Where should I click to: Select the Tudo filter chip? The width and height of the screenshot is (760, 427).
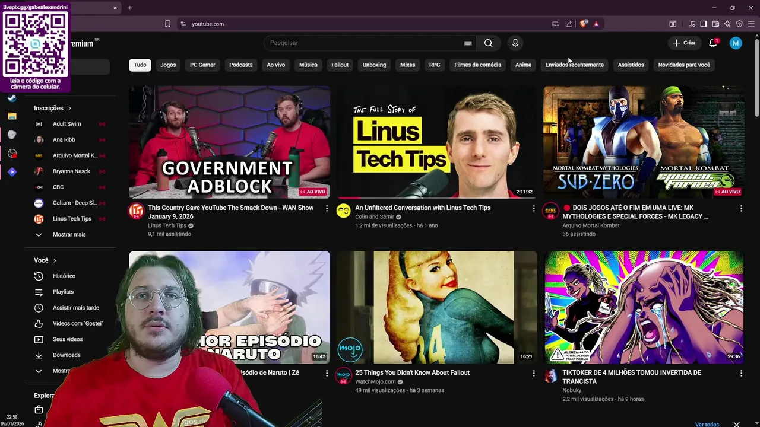pyautogui.click(x=140, y=65)
